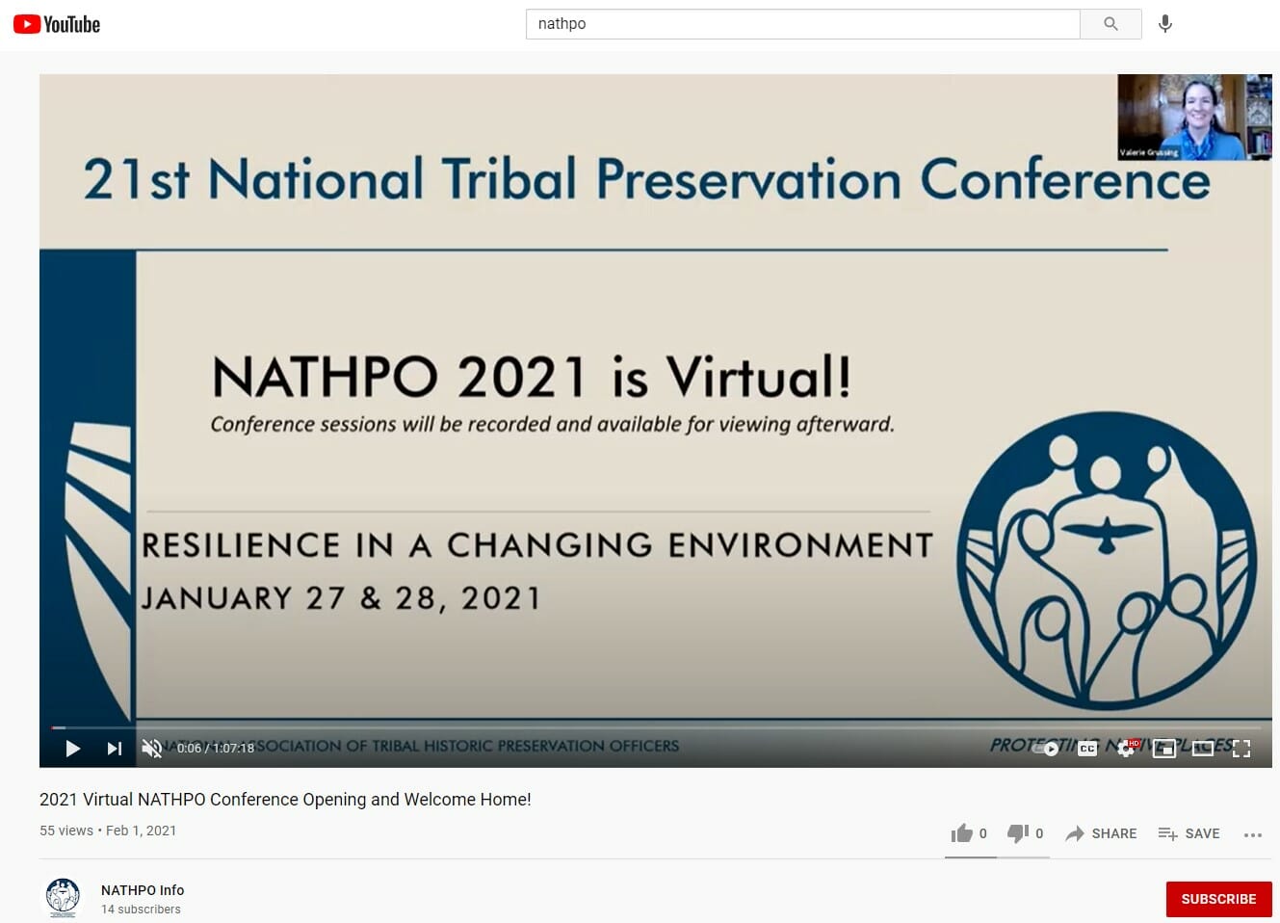This screenshot has height=923, width=1280.
Task: Toggle theater mode
Action: point(1203,749)
